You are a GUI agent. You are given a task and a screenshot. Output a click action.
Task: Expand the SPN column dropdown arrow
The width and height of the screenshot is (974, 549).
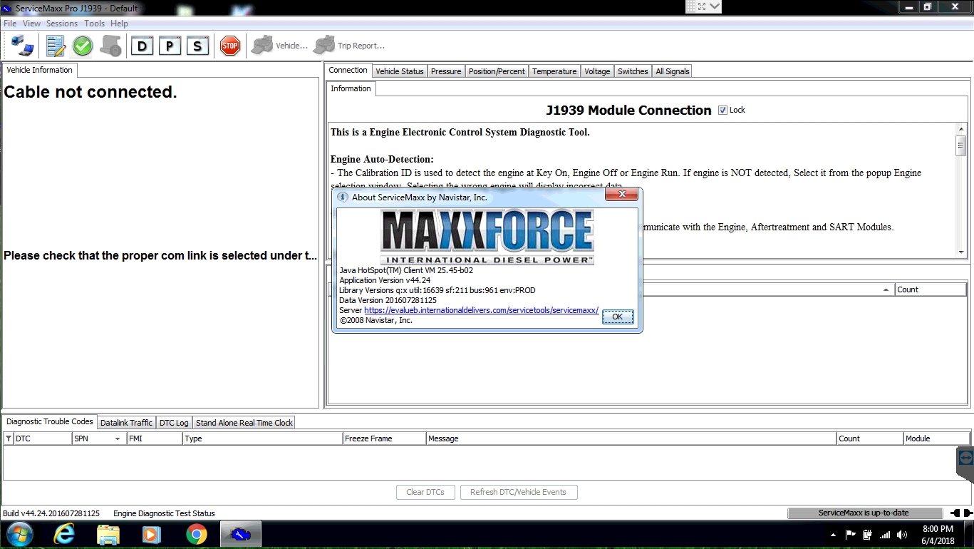[x=118, y=439]
